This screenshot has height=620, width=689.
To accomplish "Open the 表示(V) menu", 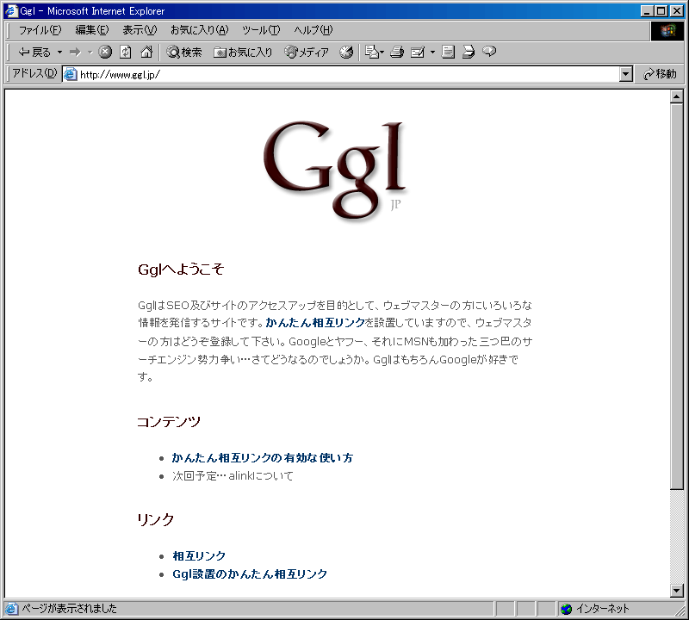I will point(140,30).
